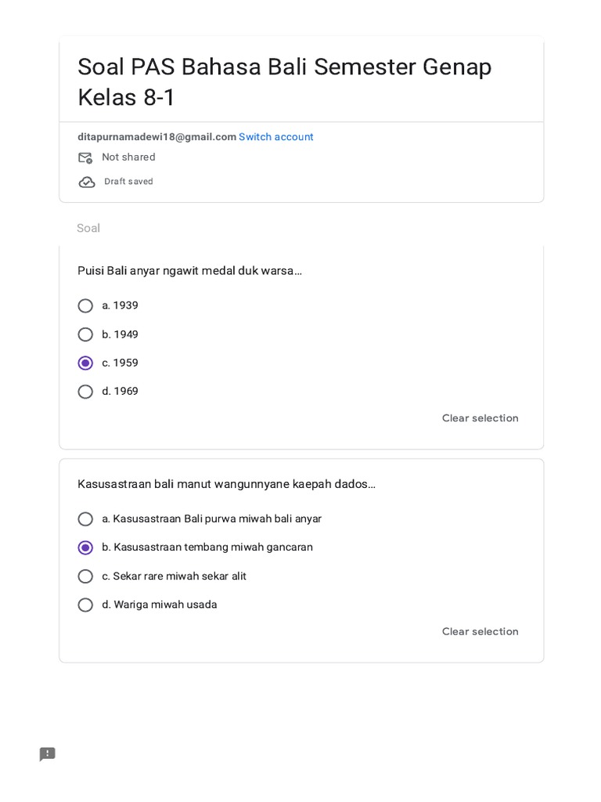
Task: Click the form title Soal PAS Bahasa Bali
Action: [x=285, y=81]
